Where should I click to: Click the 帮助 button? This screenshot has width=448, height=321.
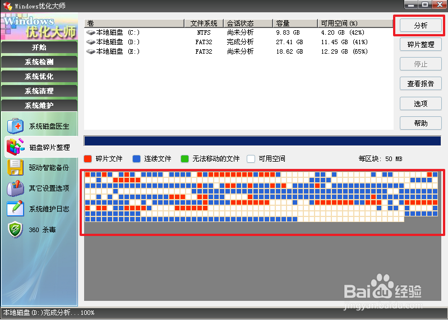point(421,123)
